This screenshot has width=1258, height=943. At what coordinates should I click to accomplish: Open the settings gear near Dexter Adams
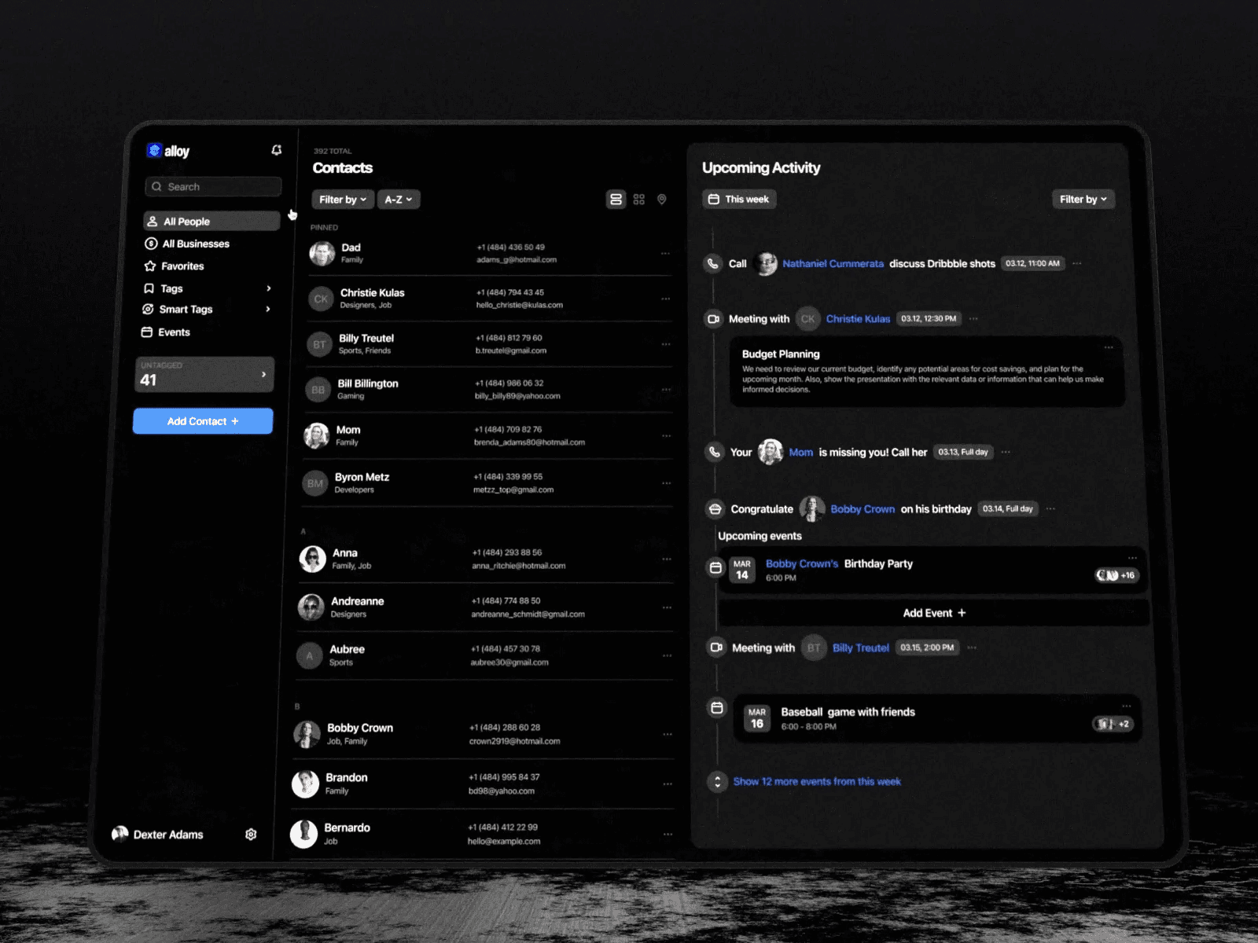[251, 834]
